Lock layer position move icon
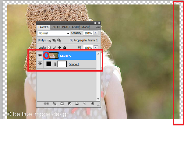The height and width of the screenshot is (151, 184). point(60,48)
